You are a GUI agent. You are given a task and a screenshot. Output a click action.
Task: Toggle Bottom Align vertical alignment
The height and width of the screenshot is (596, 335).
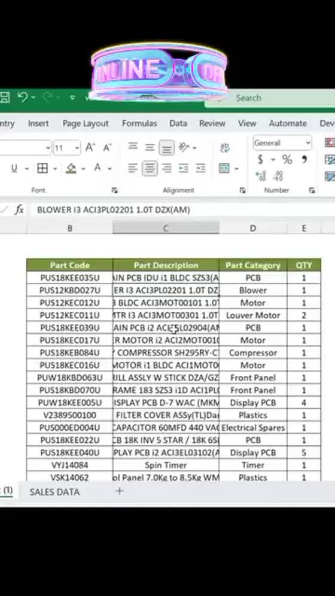166,147
